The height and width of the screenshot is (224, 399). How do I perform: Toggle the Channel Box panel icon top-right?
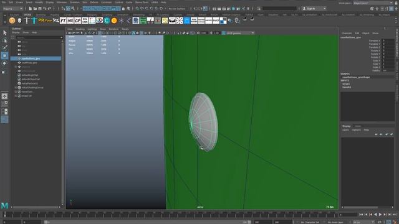[x=392, y=9]
